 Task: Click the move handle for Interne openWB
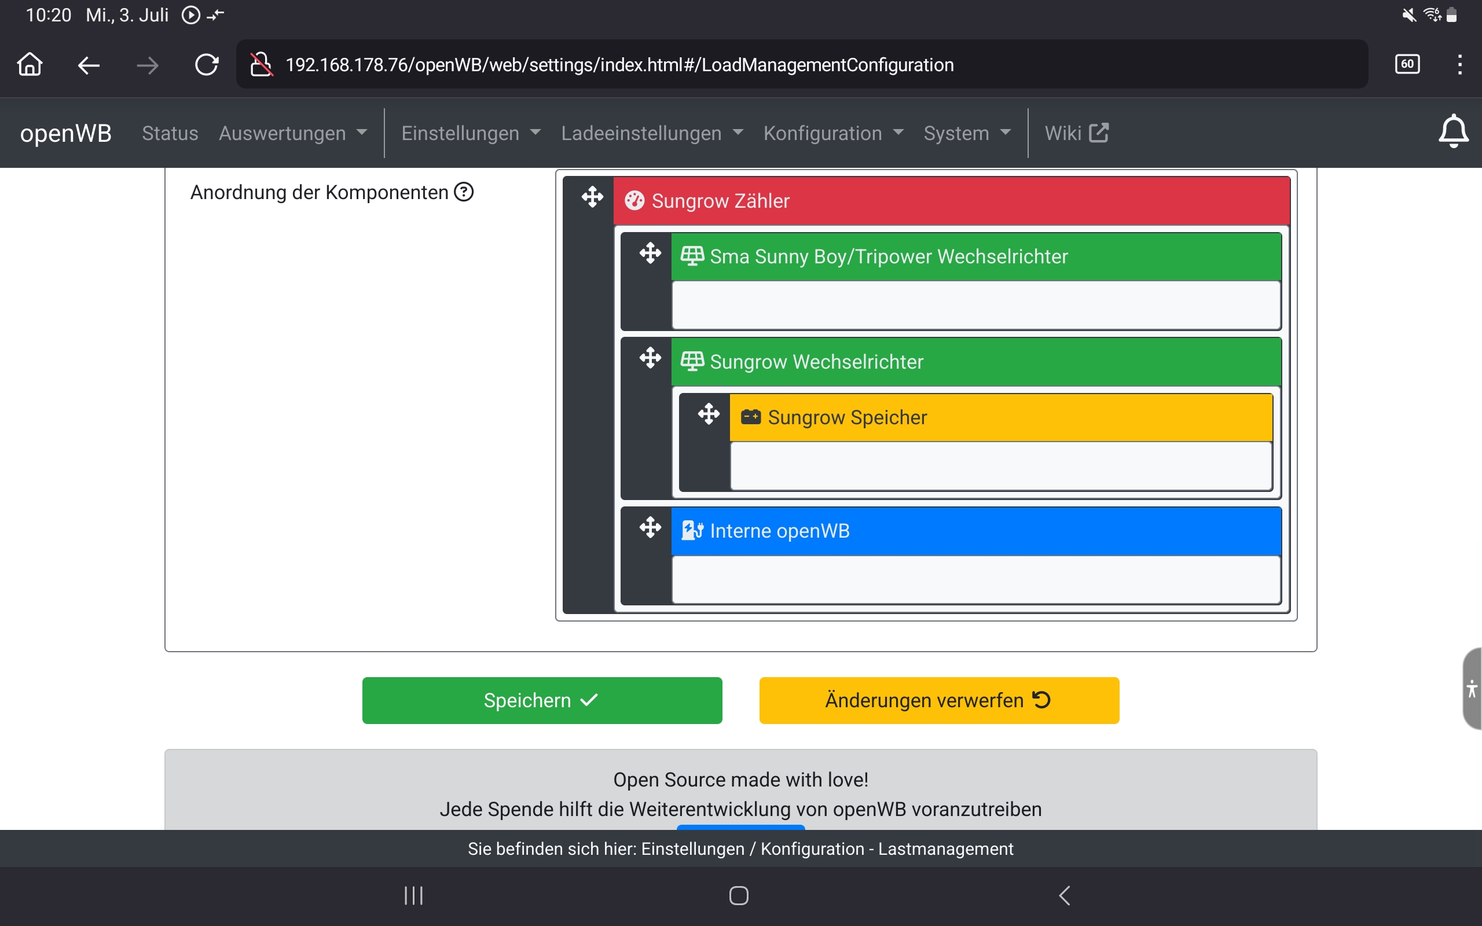point(650,527)
